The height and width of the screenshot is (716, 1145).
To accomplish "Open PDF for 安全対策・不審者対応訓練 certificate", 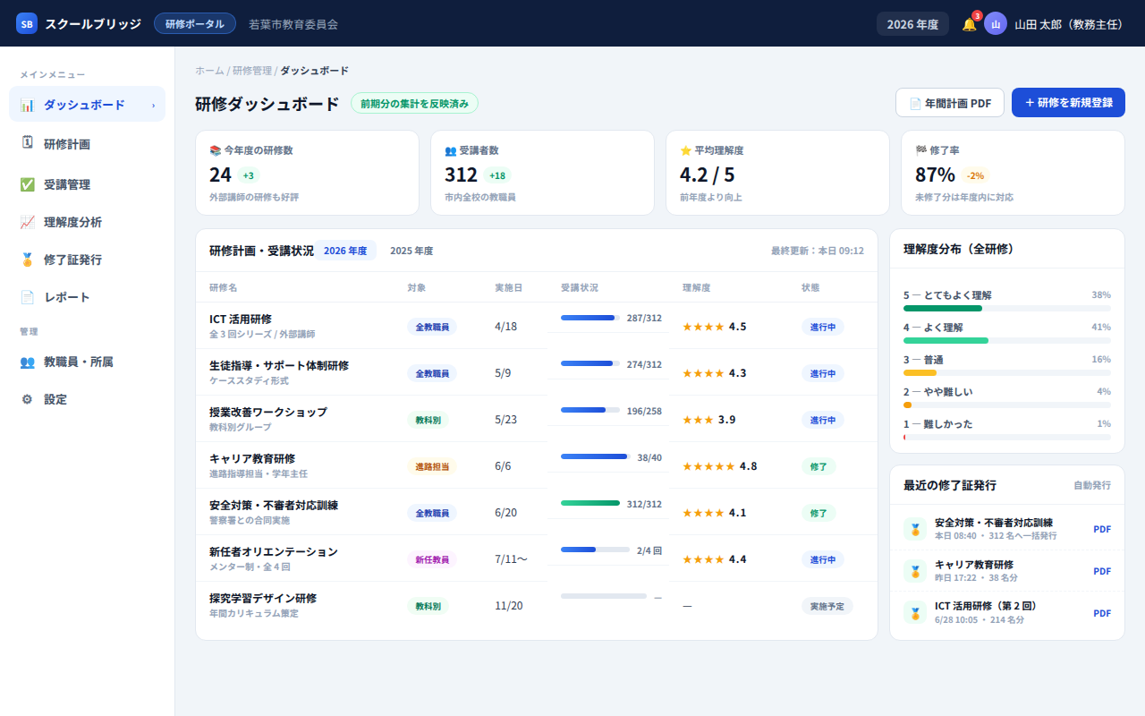I will coord(1102,529).
